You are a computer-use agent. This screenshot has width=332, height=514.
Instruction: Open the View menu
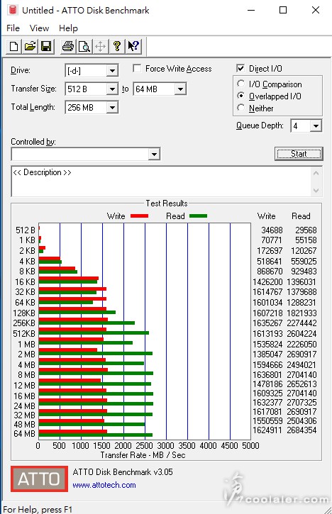39,28
